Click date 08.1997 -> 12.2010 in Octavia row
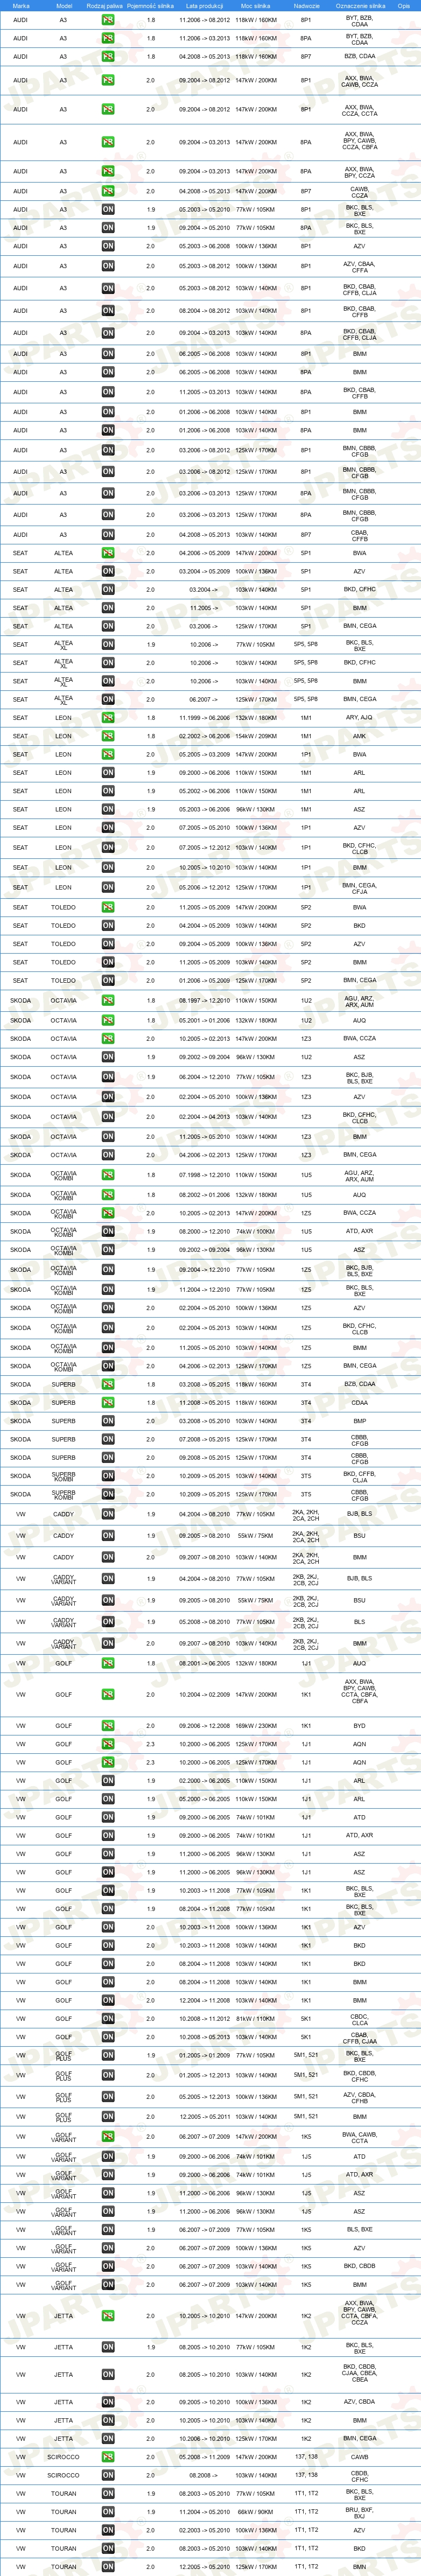Image resolution: width=421 pixels, height=2576 pixels. click(204, 1001)
